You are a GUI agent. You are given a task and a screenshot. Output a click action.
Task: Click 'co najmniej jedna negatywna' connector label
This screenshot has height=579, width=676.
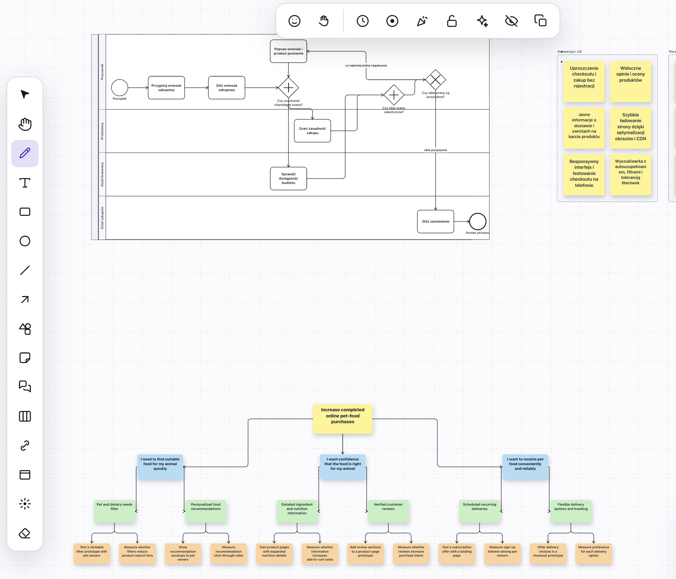coord(366,65)
